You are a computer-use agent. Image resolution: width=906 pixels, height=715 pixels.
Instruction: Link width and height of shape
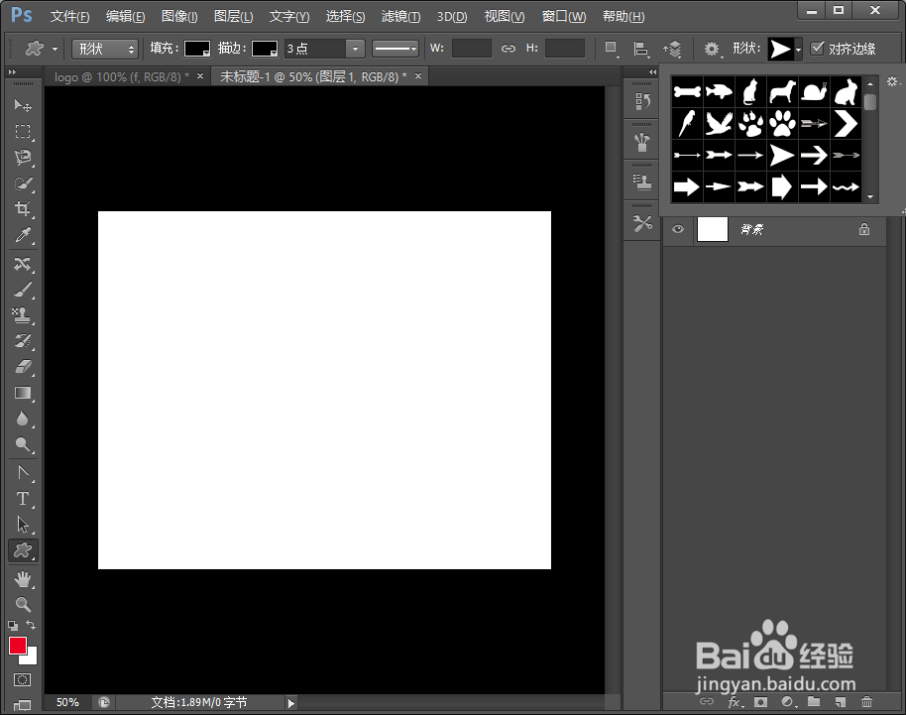tap(508, 49)
